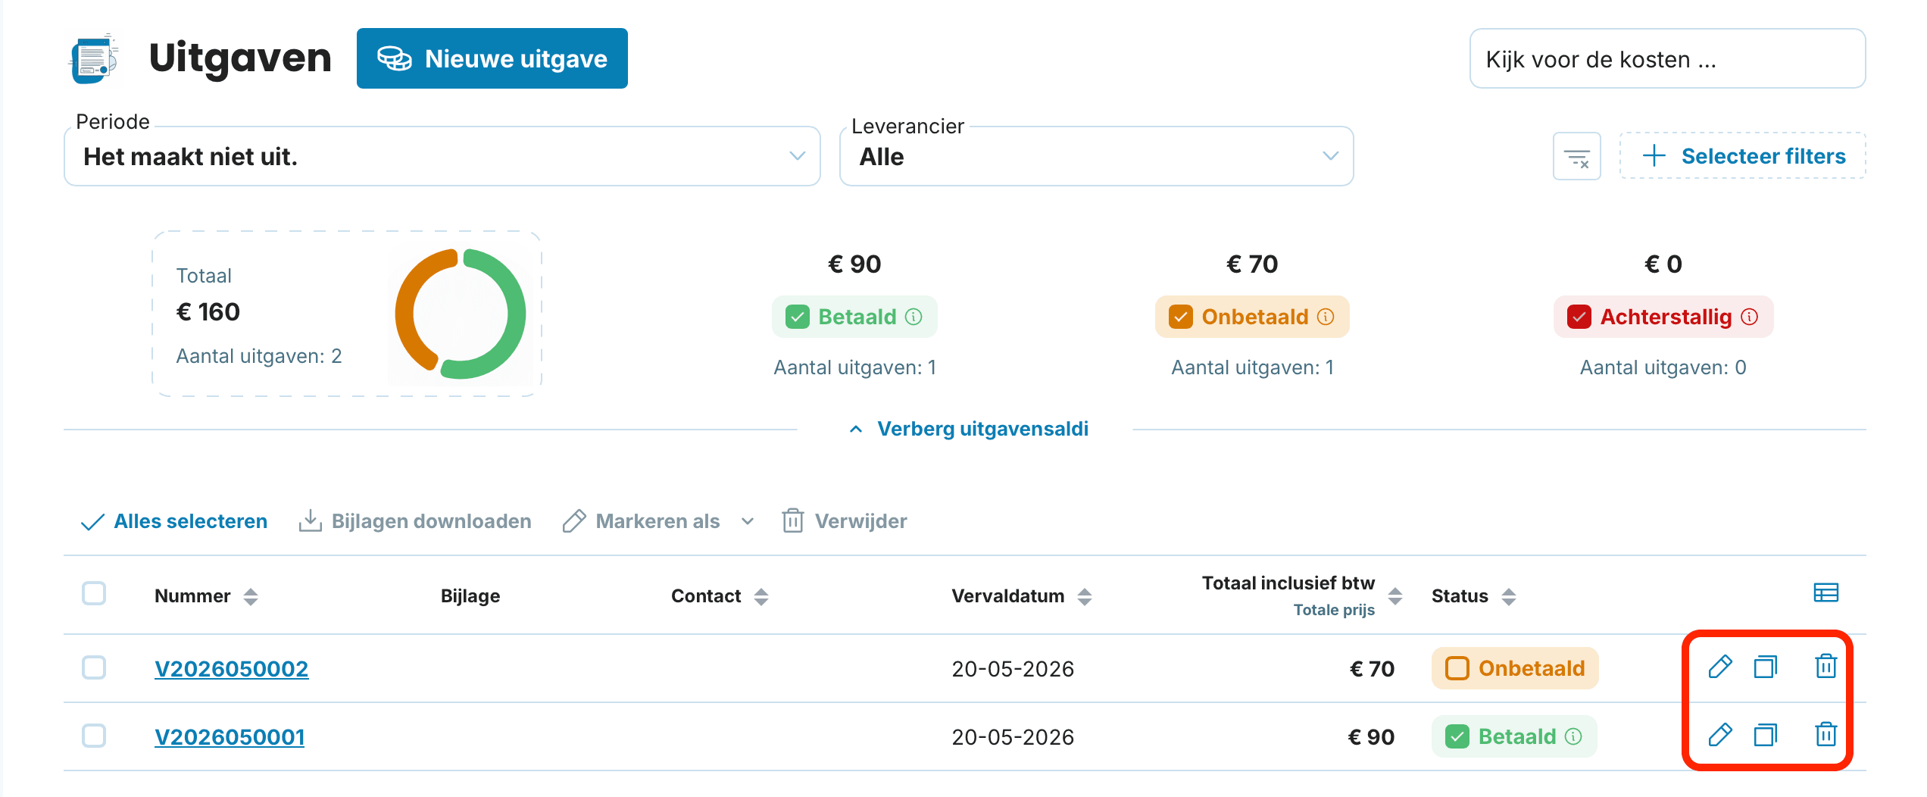Focus the 'Kijk voor de kosten' search field
This screenshot has height=797, width=1927.
1667,59
